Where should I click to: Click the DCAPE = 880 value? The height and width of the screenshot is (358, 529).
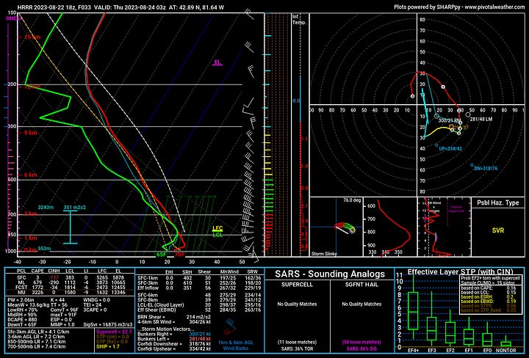pyautogui.click(x=22, y=320)
